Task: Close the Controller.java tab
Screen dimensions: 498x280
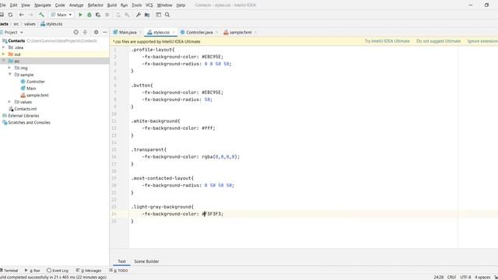Action: tap(216, 33)
